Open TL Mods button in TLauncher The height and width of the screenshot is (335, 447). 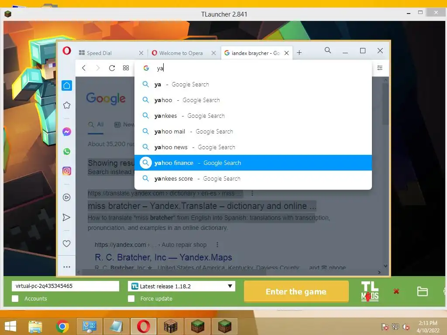coord(370,291)
